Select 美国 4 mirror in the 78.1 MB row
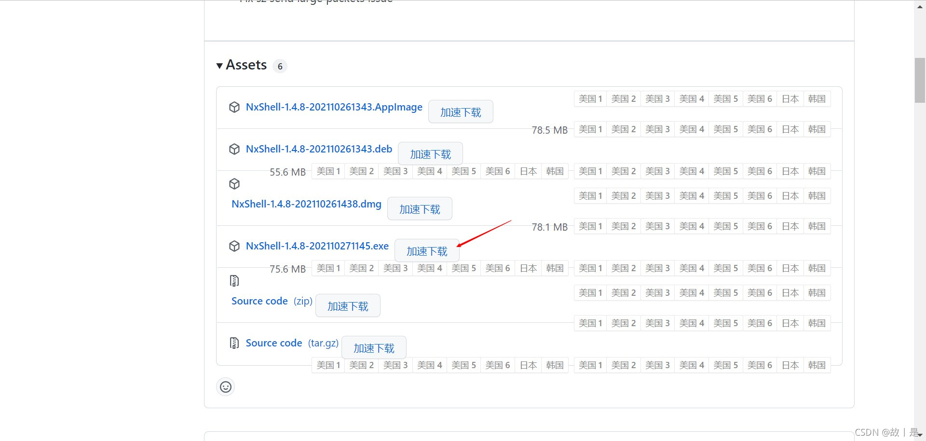This screenshot has height=441, width=926. click(x=692, y=226)
